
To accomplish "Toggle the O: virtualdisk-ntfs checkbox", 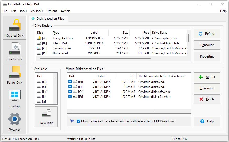I will (x=70, y=92).
